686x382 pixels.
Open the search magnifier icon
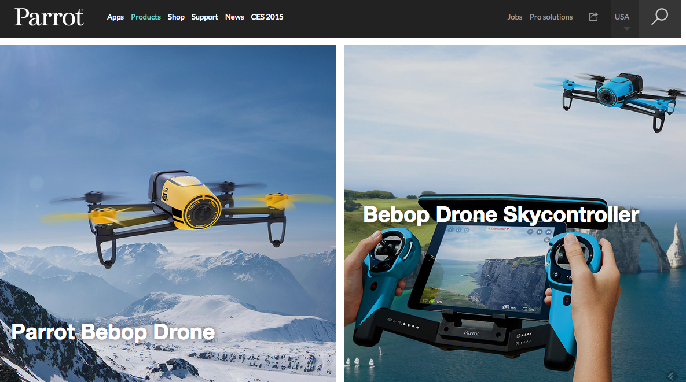(x=659, y=18)
